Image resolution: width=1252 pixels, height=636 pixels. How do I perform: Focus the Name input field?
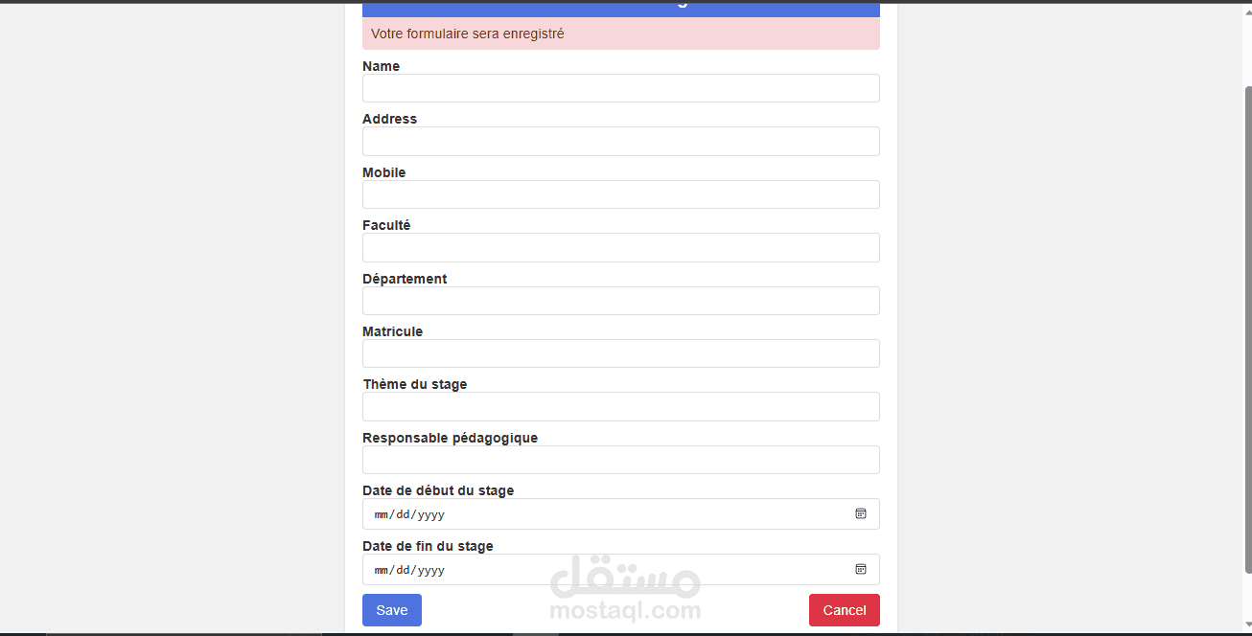tap(621, 88)
